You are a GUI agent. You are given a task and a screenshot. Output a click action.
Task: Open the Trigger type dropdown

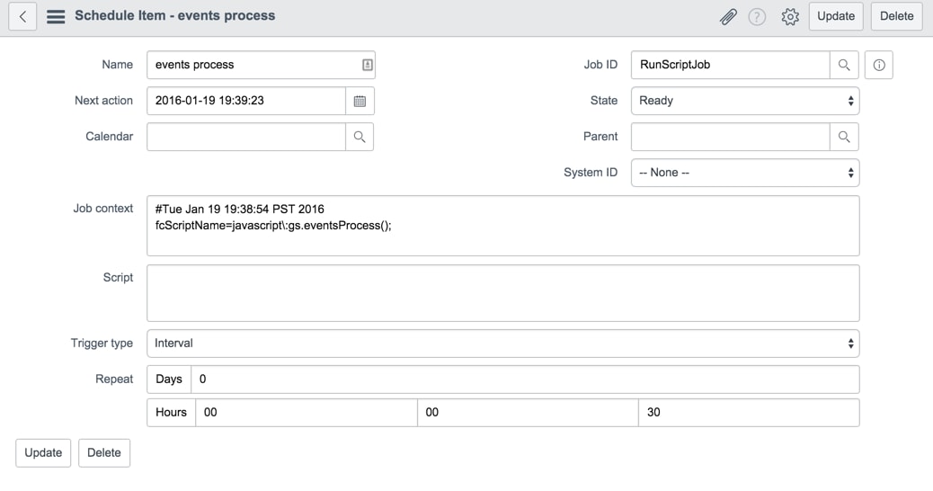(503, 344)
